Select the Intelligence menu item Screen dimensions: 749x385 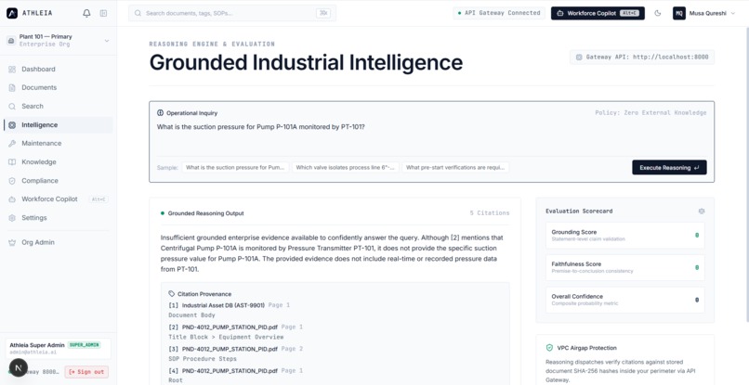[x=59, y=125]
